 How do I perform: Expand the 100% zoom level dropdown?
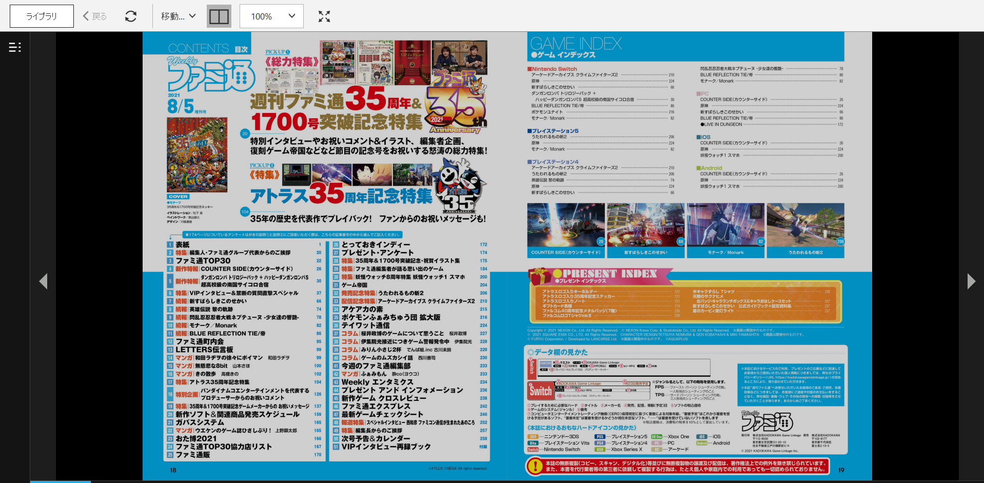point(271,16)
